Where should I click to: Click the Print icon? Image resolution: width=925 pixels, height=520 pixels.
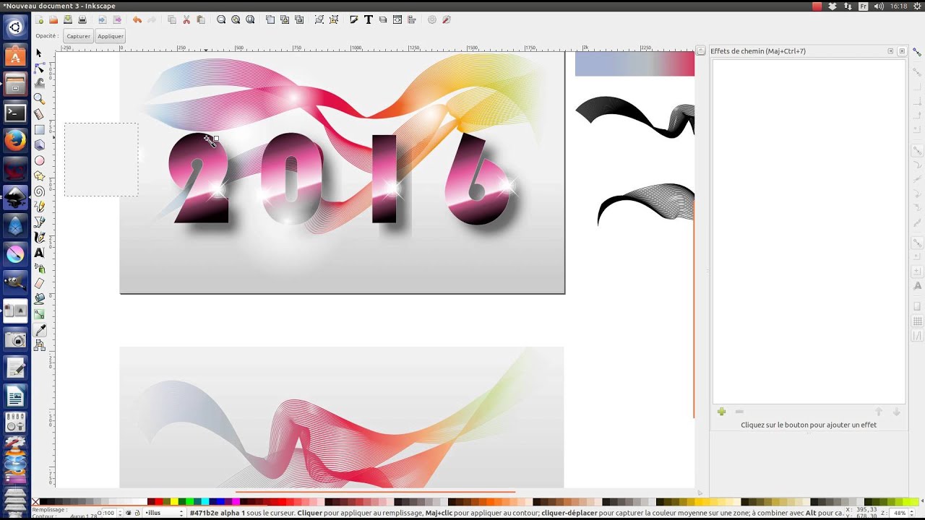pos(82,19)
